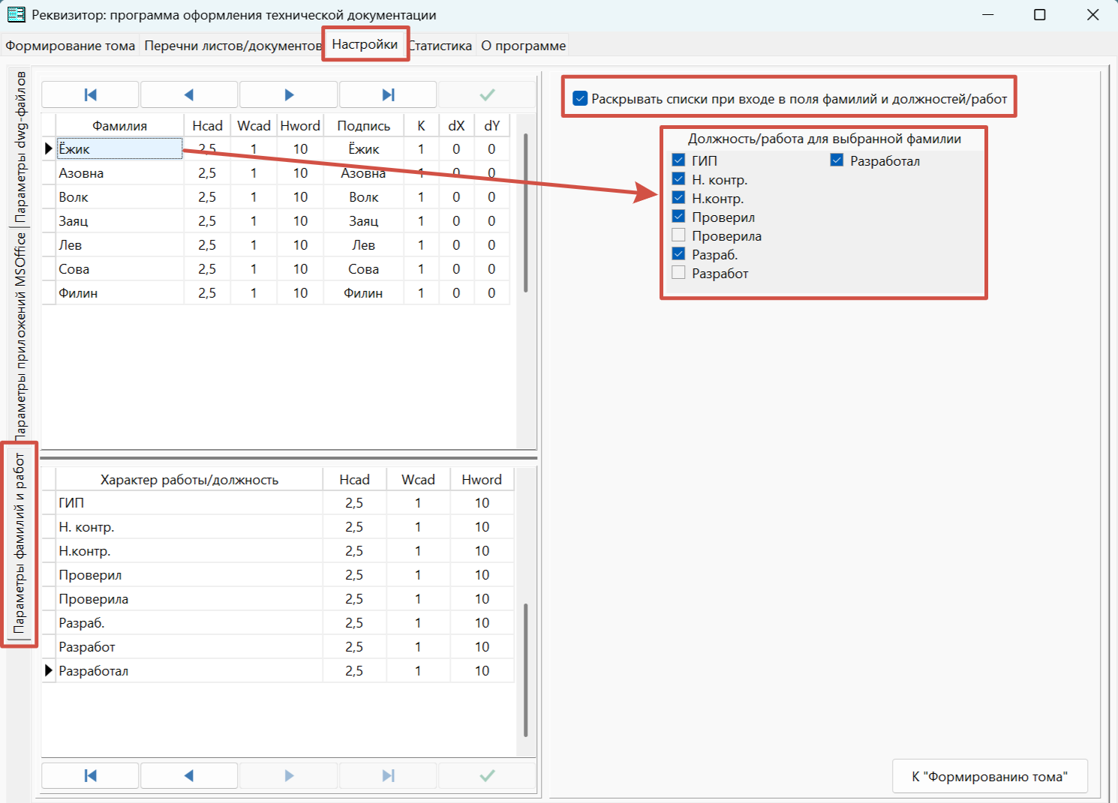Open the О программе tab
Viewport: 1118px width, 803px height.
point(524,46)
